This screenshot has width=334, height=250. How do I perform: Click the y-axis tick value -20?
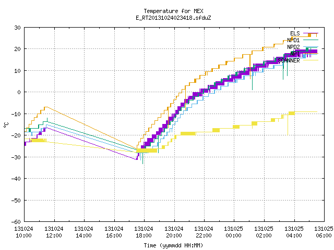(16, 135)
